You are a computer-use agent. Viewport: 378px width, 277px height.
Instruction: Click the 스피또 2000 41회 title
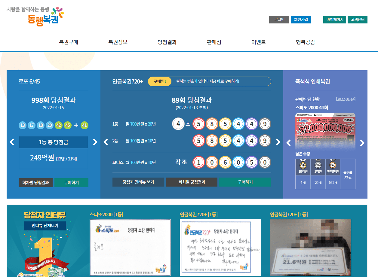312,108
